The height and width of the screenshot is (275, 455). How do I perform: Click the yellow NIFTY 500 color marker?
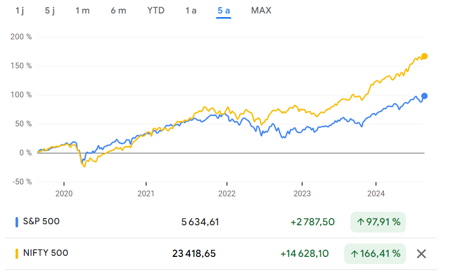[18, 254]
